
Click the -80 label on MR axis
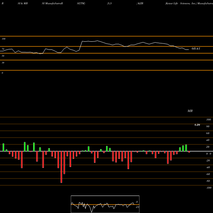pos(208,181)
